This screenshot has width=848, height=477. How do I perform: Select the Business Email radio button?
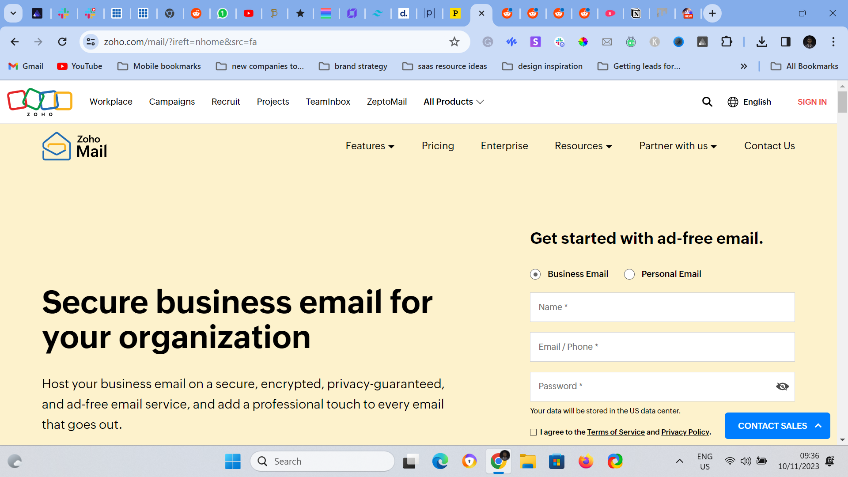click(535, 274)
